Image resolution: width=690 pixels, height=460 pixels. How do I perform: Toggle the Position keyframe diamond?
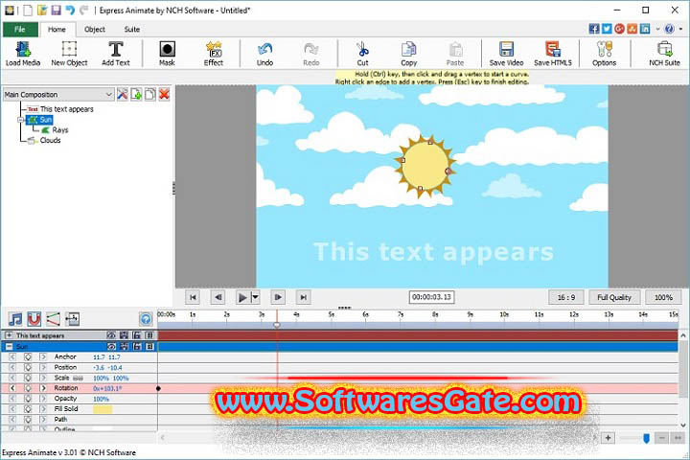28,367
